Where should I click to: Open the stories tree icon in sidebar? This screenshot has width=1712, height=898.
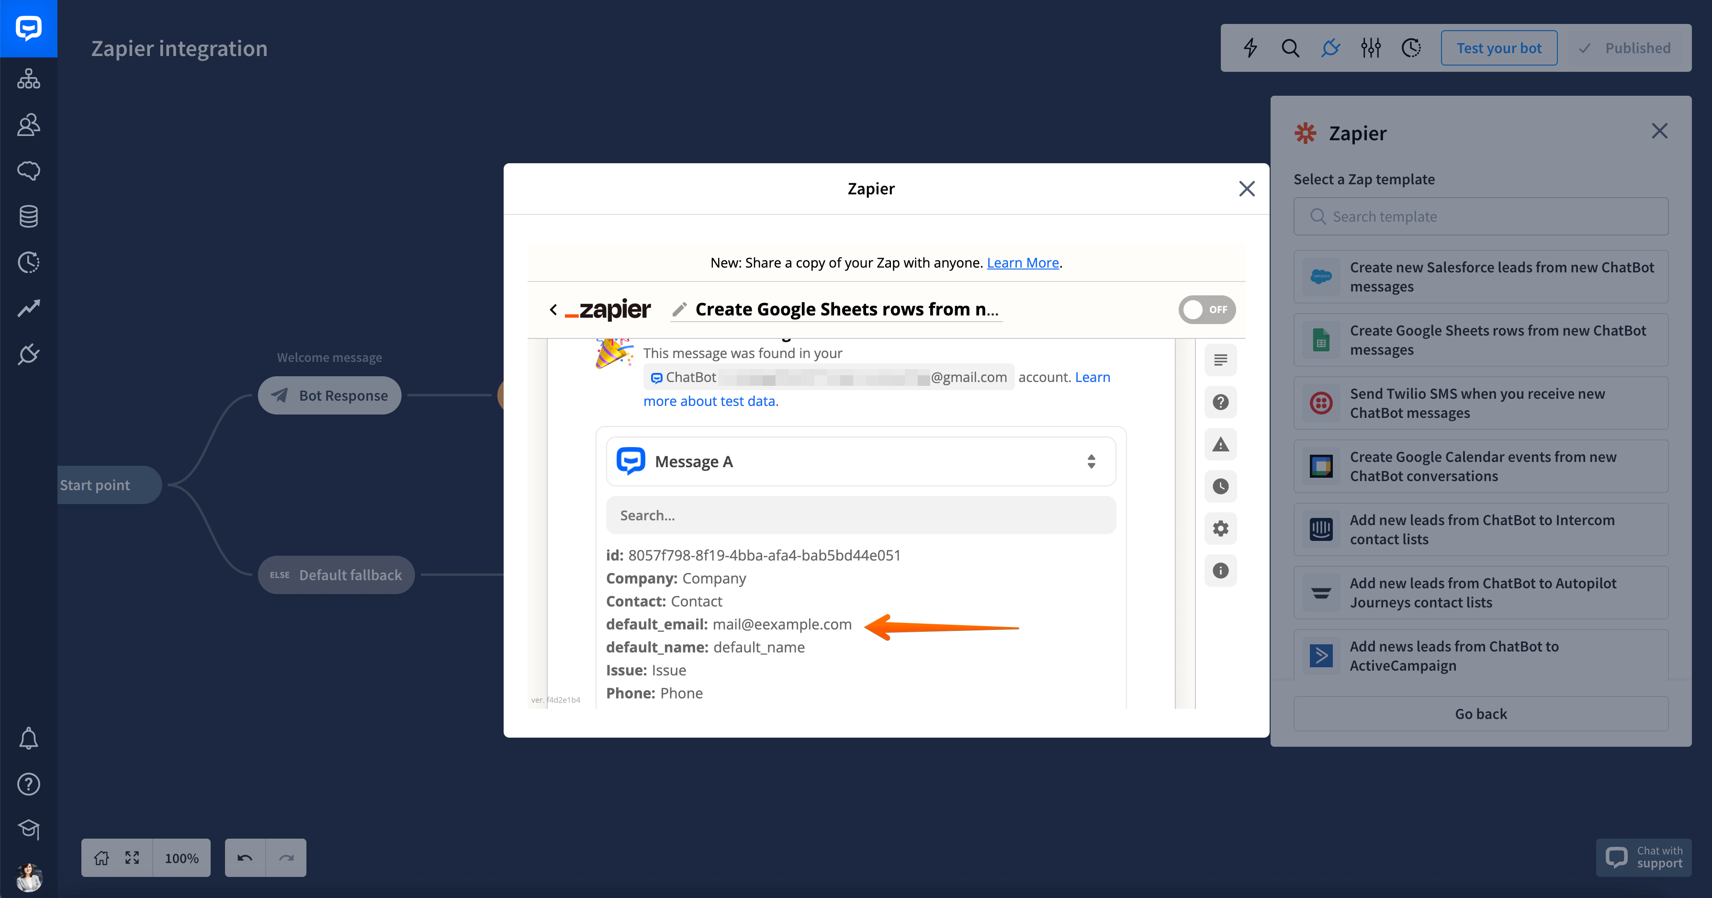[29, 79]
